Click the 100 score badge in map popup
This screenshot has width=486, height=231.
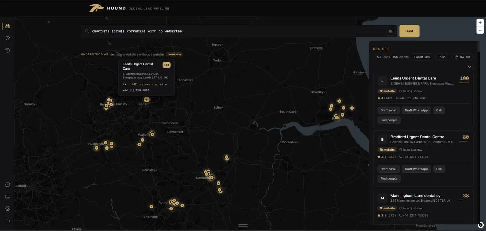click(166, 65)
